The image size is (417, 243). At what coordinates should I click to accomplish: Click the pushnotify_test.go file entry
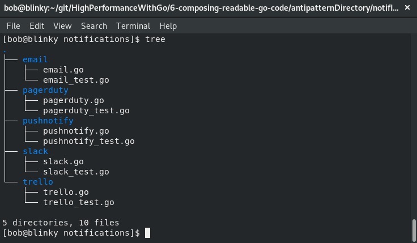(89, 141)
